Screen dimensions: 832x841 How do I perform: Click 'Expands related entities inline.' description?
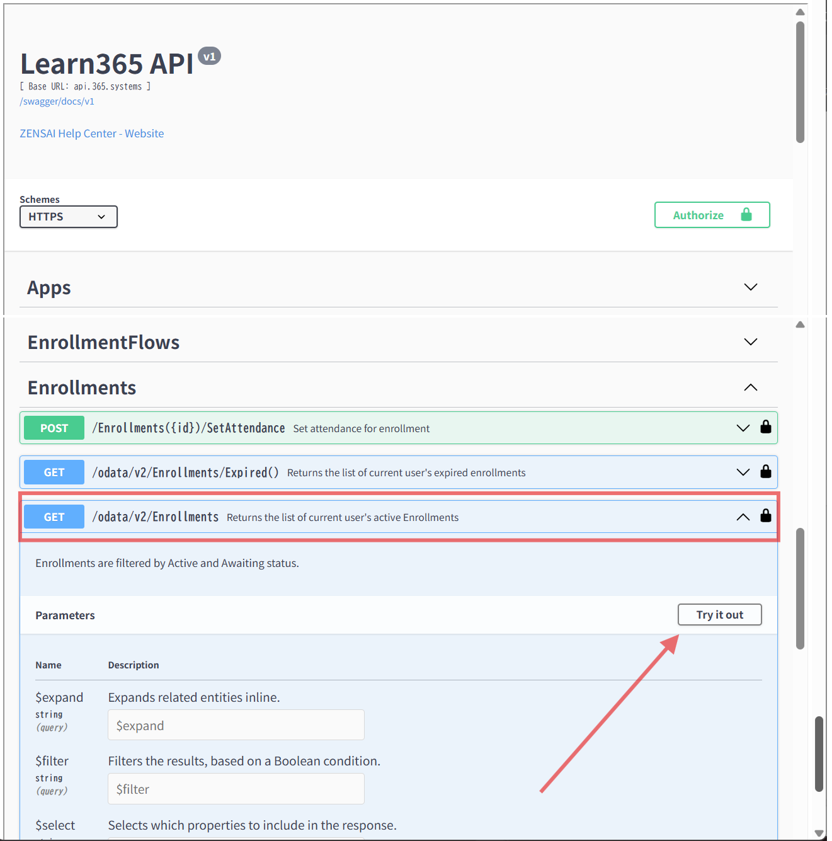click(x=194, y=697)
